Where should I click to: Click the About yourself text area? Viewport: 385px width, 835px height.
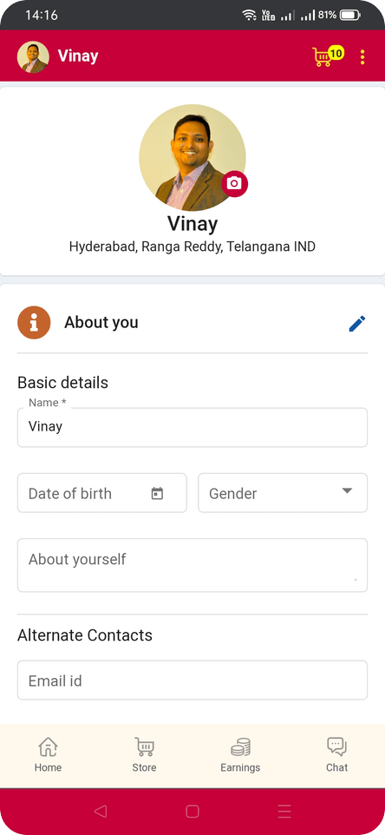pyautogui.click(x=192, y=565)
